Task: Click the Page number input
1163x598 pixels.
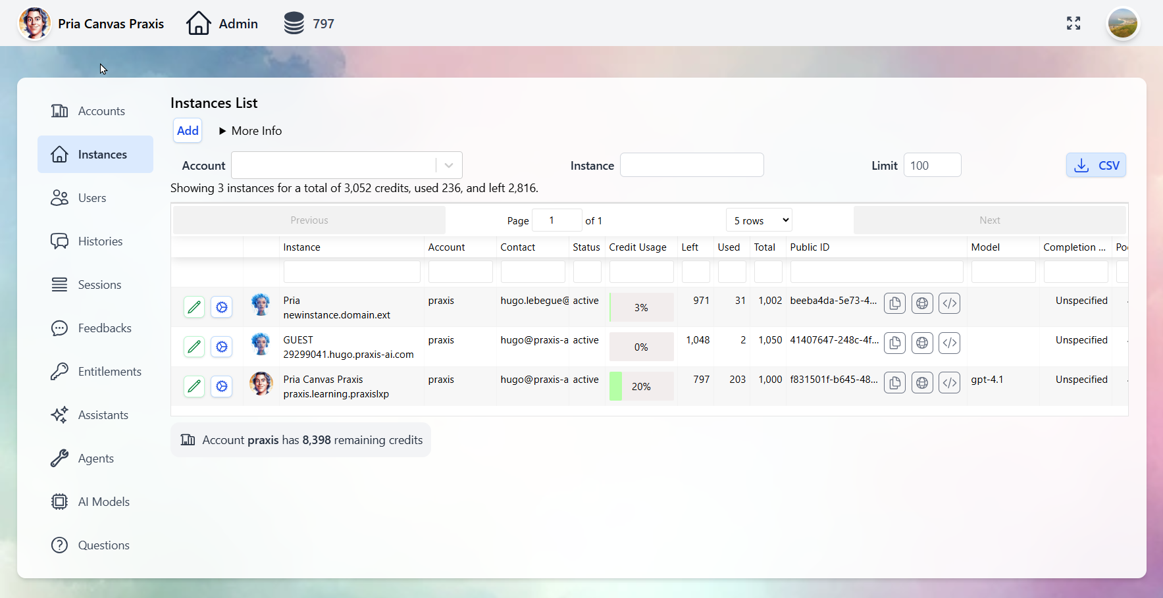Action: pyautogui.click(x=557, y=220)
